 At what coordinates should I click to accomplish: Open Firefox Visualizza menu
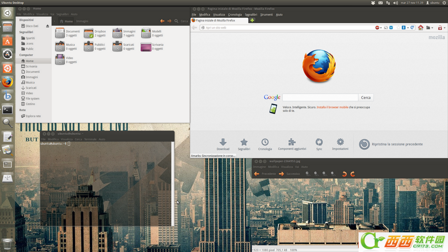(219, 15)
